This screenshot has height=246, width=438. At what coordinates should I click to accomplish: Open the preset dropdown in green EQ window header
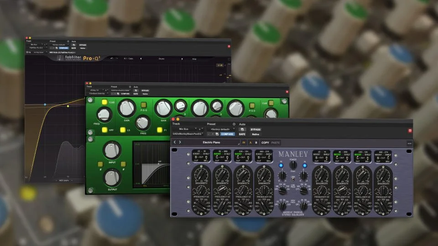[120, 90]
